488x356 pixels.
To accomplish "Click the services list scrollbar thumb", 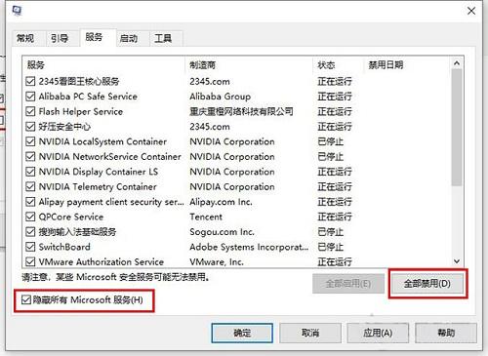I will point(457,128).
